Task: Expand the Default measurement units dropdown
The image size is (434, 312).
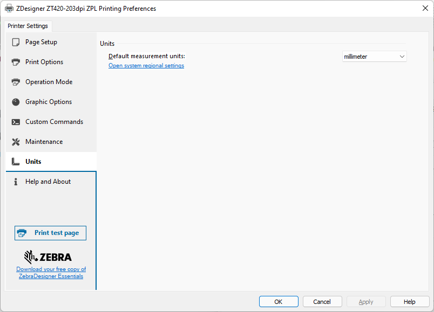Action: coord(374,57)
